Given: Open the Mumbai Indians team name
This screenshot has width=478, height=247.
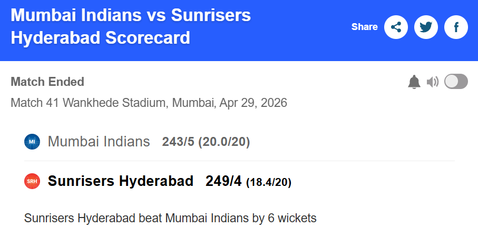Looking at the screenshot, I should pos(99,142).
